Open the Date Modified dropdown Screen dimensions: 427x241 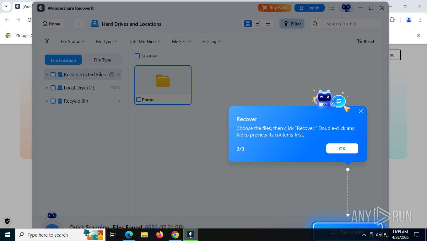pyautogui.click(x=144, y=41)
